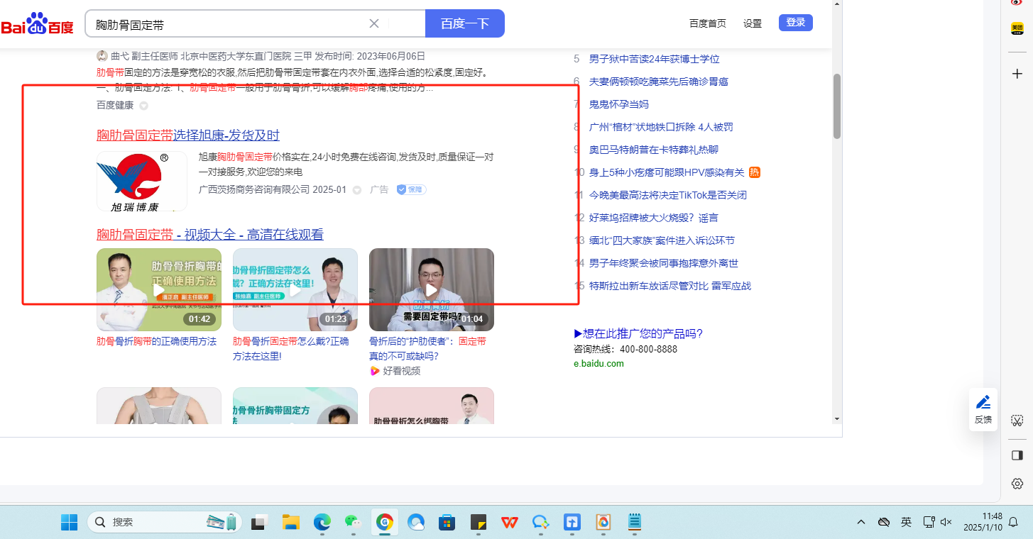Expand dropdown arrow beside 广西茨扬商务咨询有限公司
The width and height of the screenshot is (1033, 539).
pos(357,190)
